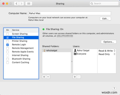Enable the Bluetooth Sharing checkbox
Viewport: 120px width, 95px height.
(x=7, y=59)
